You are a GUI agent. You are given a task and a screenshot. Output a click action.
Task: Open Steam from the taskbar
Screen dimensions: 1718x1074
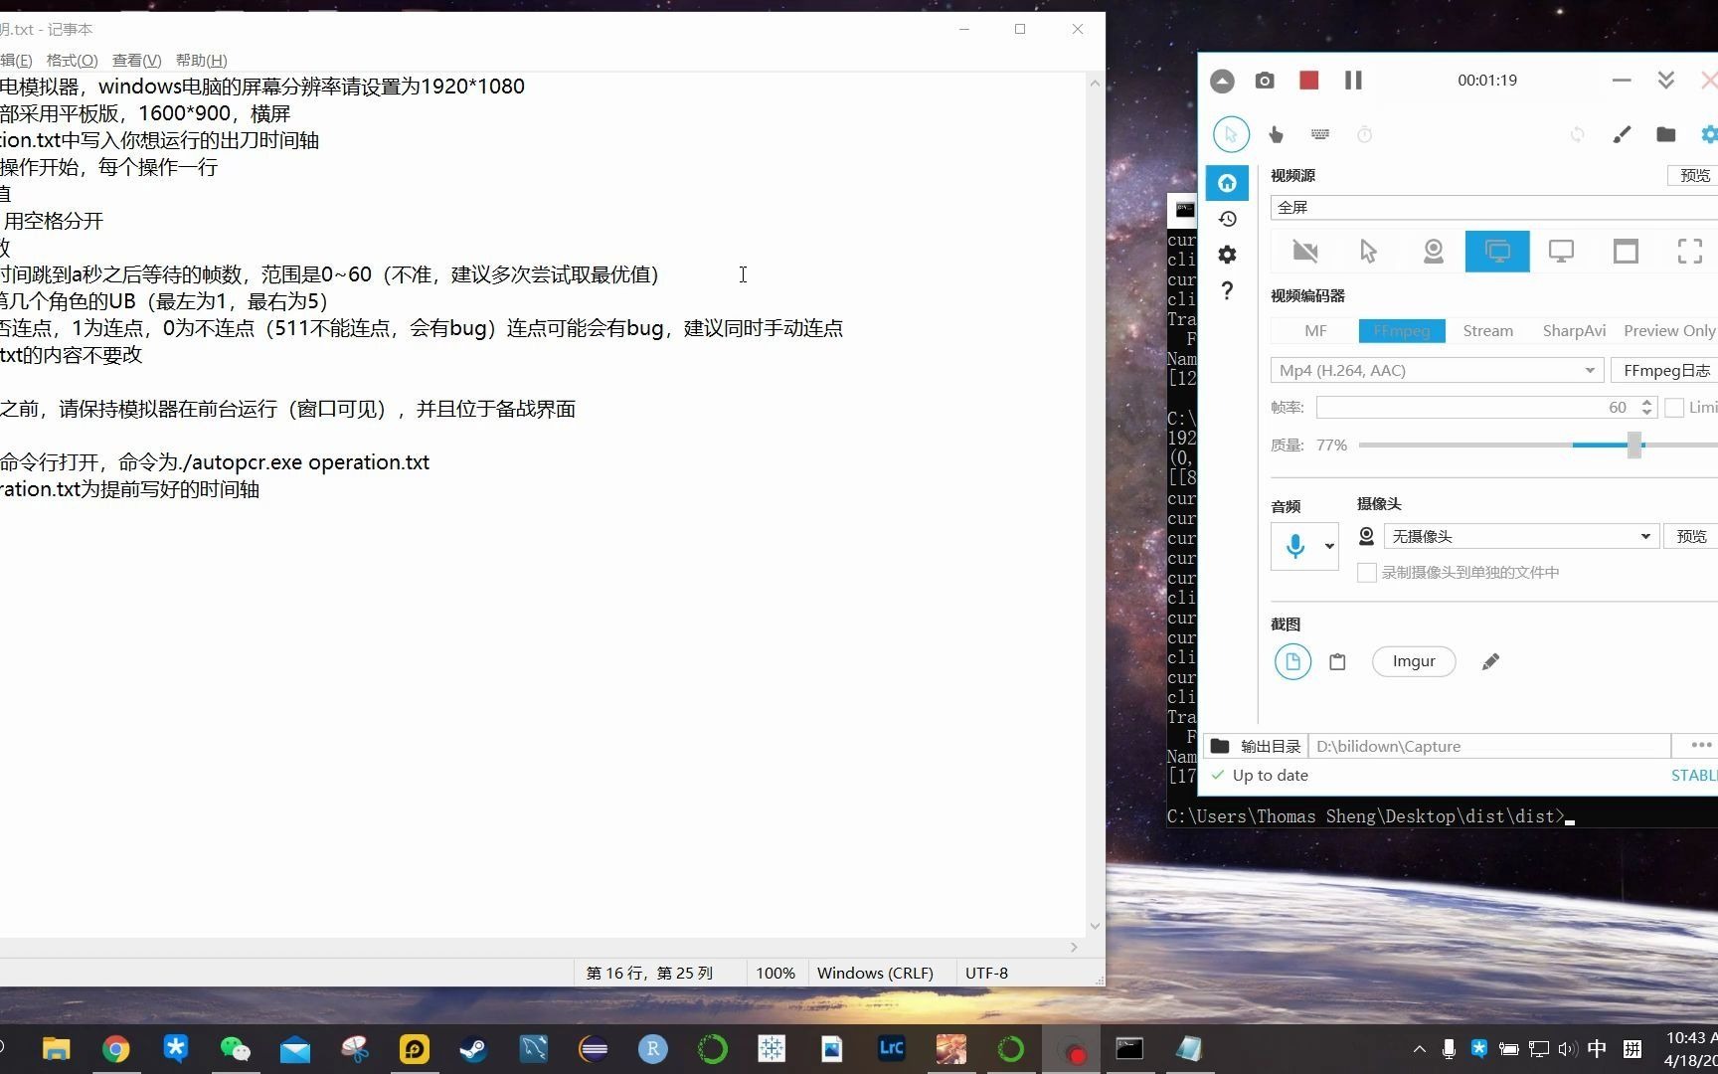[473, 1049]
